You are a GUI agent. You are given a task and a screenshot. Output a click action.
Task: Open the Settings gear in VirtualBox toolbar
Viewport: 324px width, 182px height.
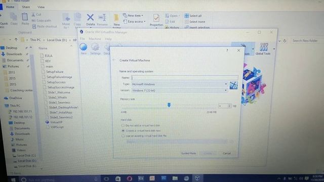pos(95,47)
